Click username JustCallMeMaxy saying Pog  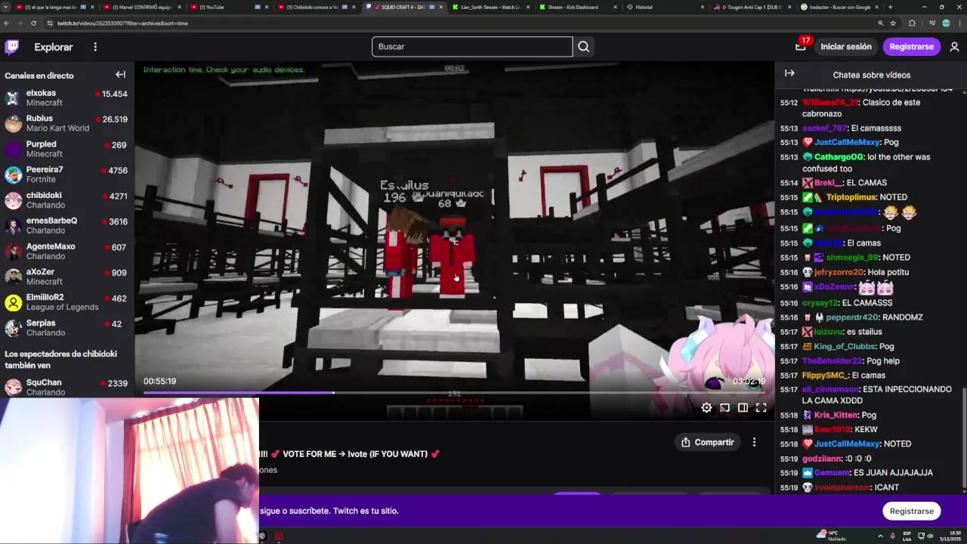click(x=847, y=142)
